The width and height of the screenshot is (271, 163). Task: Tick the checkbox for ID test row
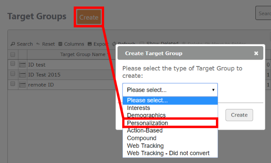(13, 63)
